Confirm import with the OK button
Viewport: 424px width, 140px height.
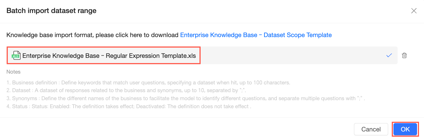[x=405, y=129]
